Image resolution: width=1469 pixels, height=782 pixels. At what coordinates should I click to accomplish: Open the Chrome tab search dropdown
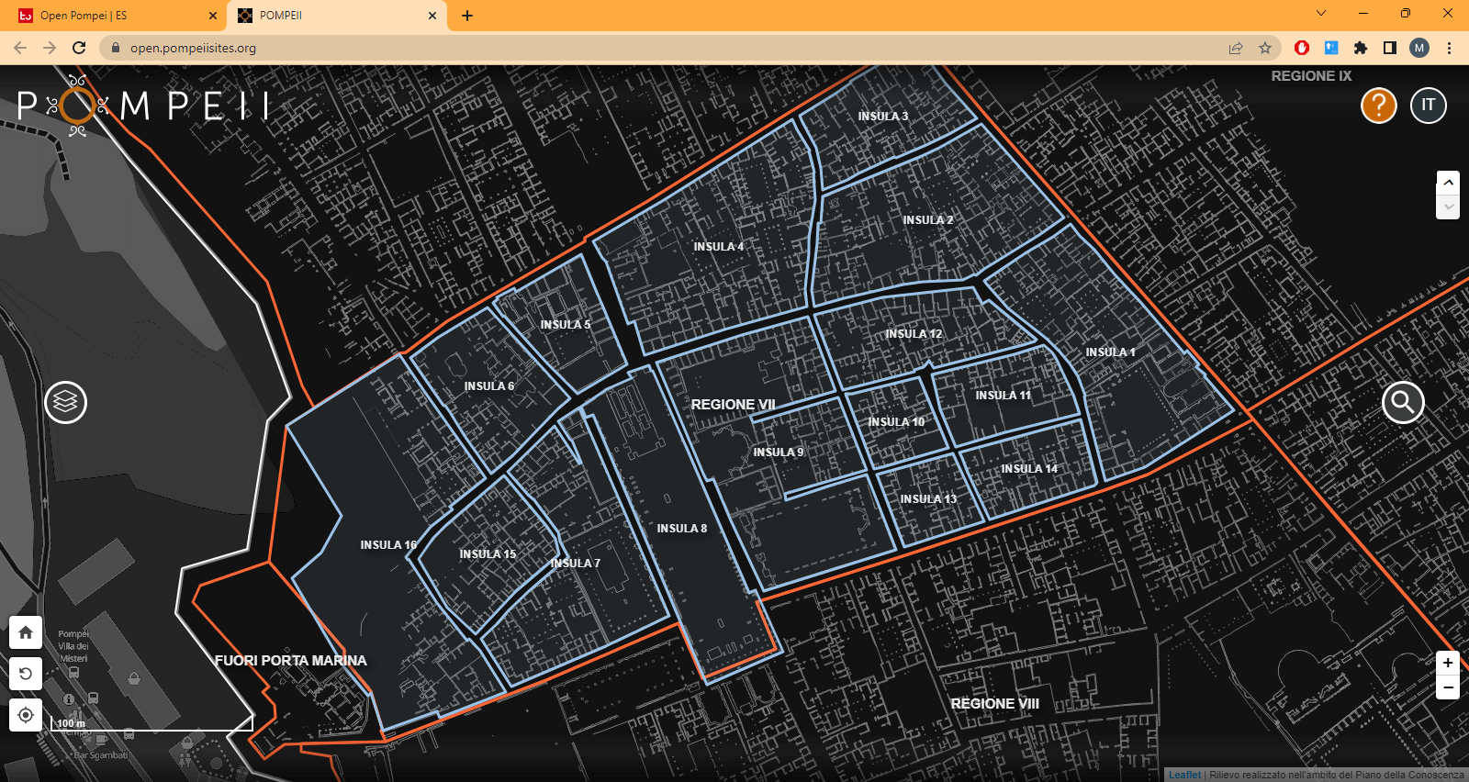[1320, 14]
